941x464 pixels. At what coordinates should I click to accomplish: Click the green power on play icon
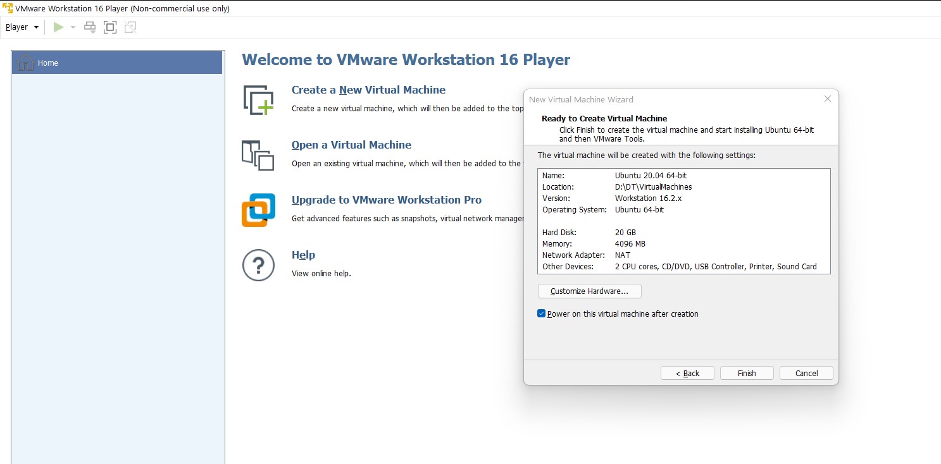[58, 27]
